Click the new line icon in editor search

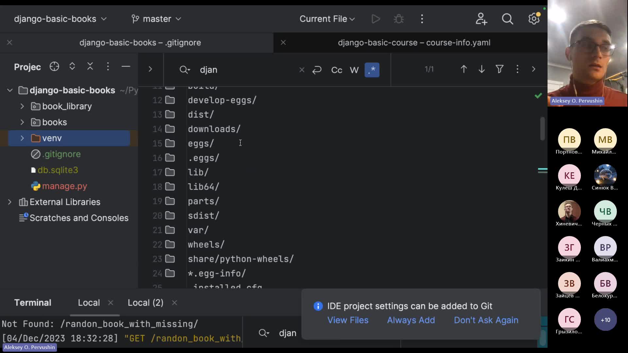[x=317, y=70]
